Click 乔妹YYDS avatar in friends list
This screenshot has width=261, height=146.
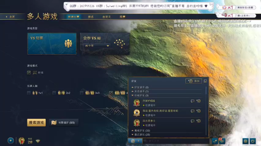[137, 103]
